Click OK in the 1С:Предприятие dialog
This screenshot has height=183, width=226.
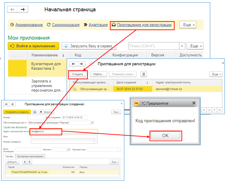(165, 135)
